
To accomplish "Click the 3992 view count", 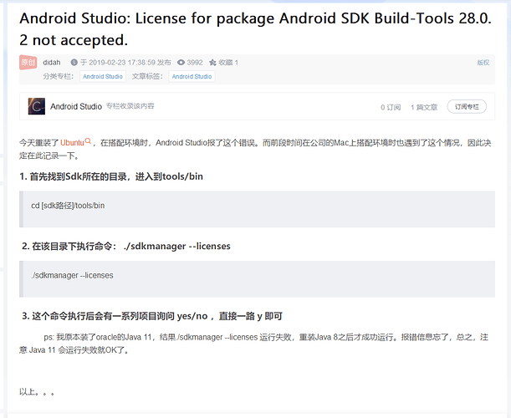I will coord(195,63).
